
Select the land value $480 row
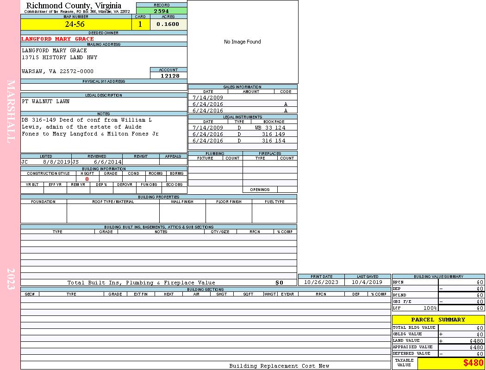click(438, 340)
